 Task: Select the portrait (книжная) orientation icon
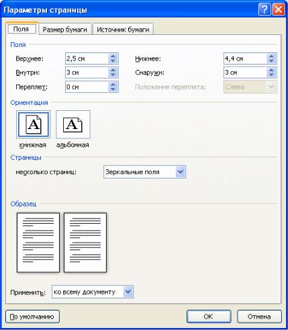[34, 124]
